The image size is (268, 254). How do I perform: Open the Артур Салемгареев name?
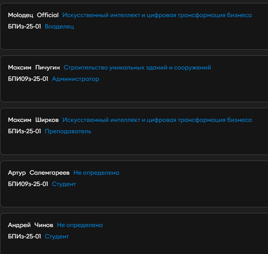[39, 173]
